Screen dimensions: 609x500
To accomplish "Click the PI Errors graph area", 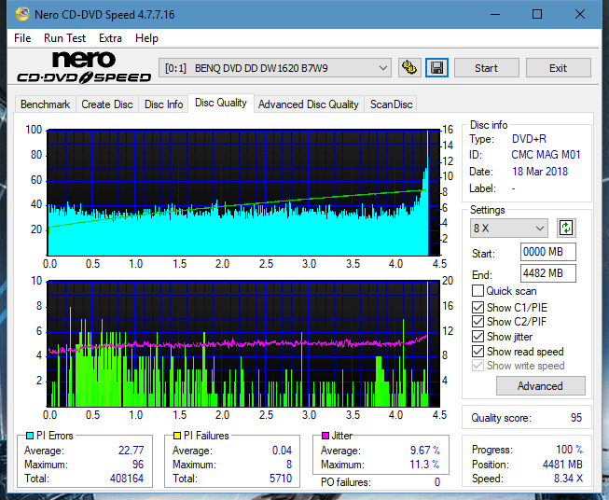I will click(243, 192).
